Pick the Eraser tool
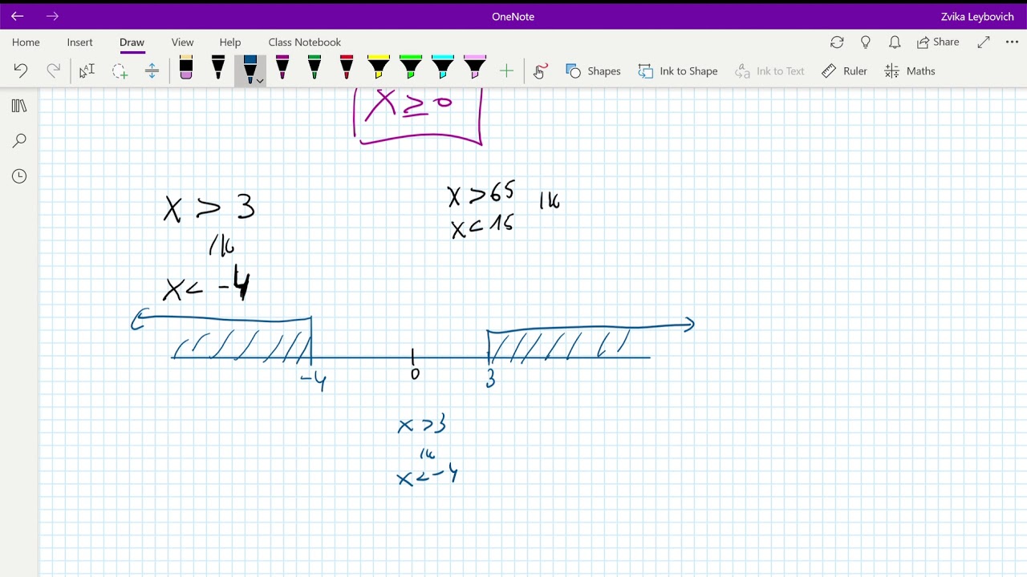 coord(186,69)
